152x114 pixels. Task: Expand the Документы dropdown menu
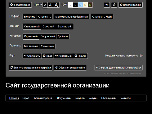coord(64,98)
